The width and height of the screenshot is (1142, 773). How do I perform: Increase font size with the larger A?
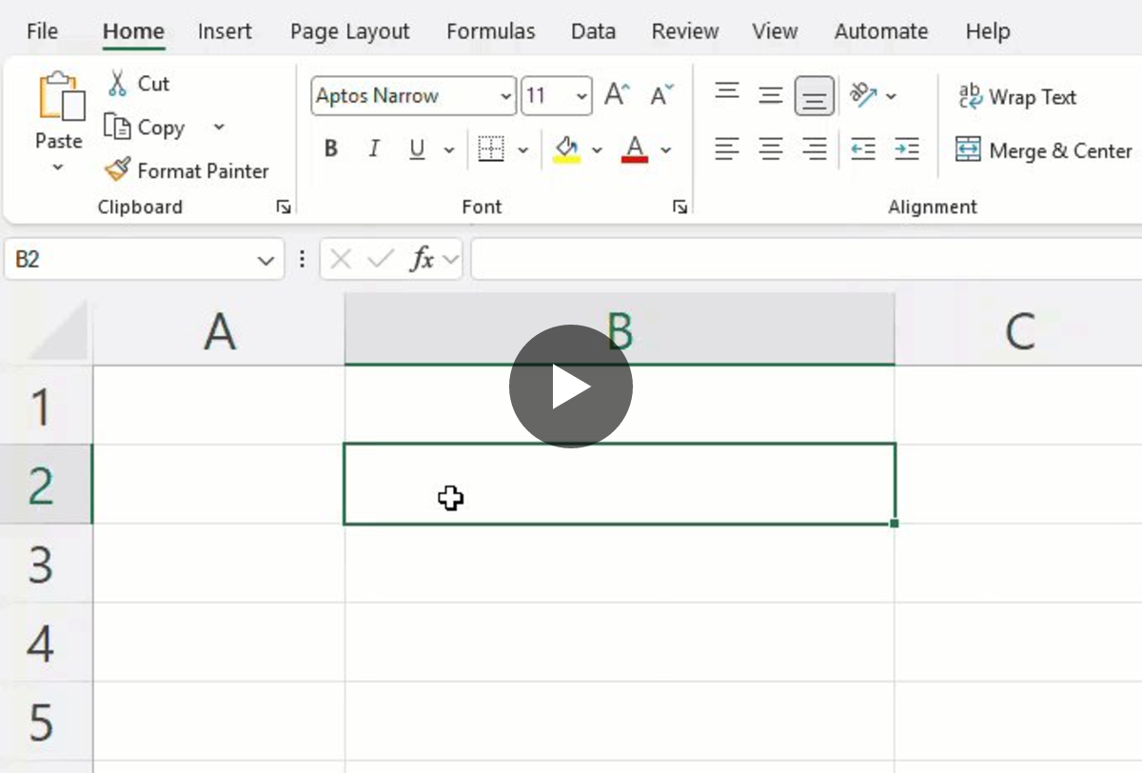617,95
